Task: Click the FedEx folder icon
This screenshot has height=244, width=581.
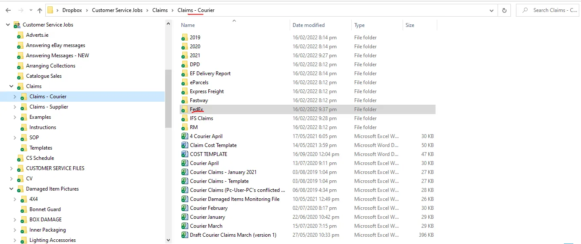Action: (x=184, y=109)
